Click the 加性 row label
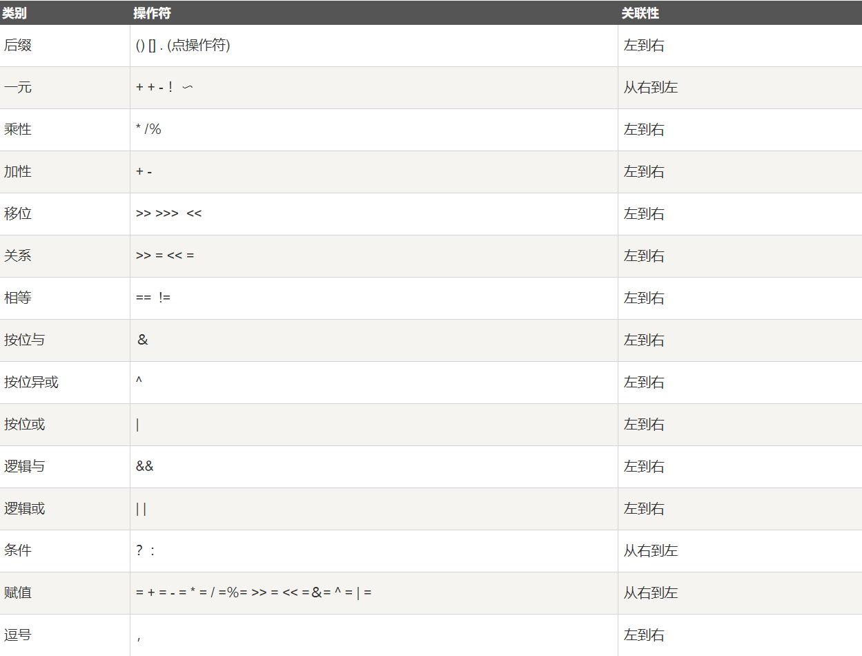Screen dimensions: 862x656 18,172
